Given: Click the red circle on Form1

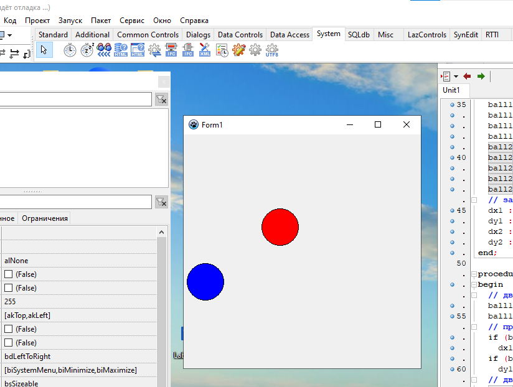Looking at the screenshot, I should 280,227.
